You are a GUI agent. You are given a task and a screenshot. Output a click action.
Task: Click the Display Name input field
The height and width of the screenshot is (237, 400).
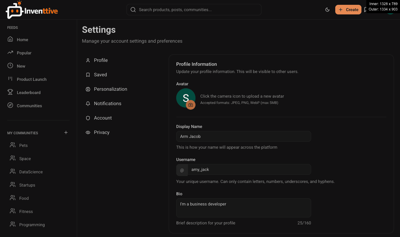click(x=243, y=136)
